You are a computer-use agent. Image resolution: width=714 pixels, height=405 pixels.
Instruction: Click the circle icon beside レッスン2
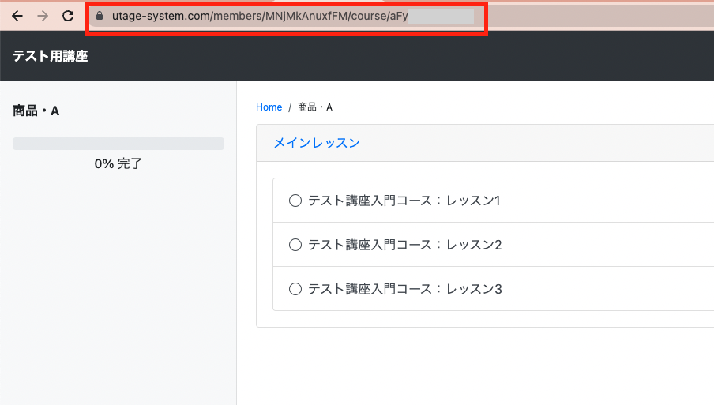(x=295, y=245)
